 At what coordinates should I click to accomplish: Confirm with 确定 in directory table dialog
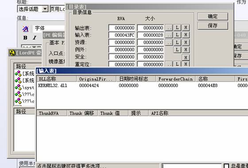tap(213, 16)
